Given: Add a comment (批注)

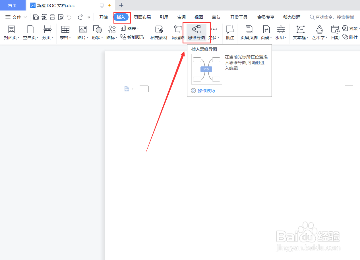Looking at the screenshot, I should (x=230, y=33).
